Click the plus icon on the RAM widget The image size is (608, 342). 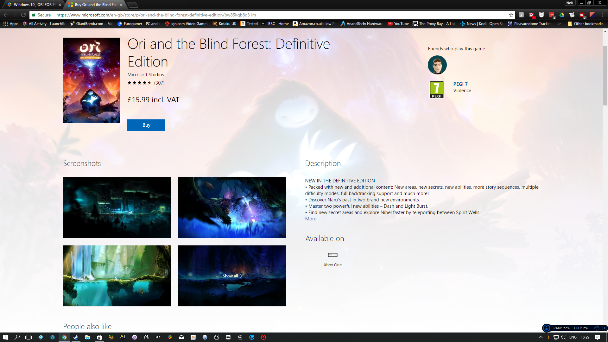pyautogui.click(x=604, y=328)
